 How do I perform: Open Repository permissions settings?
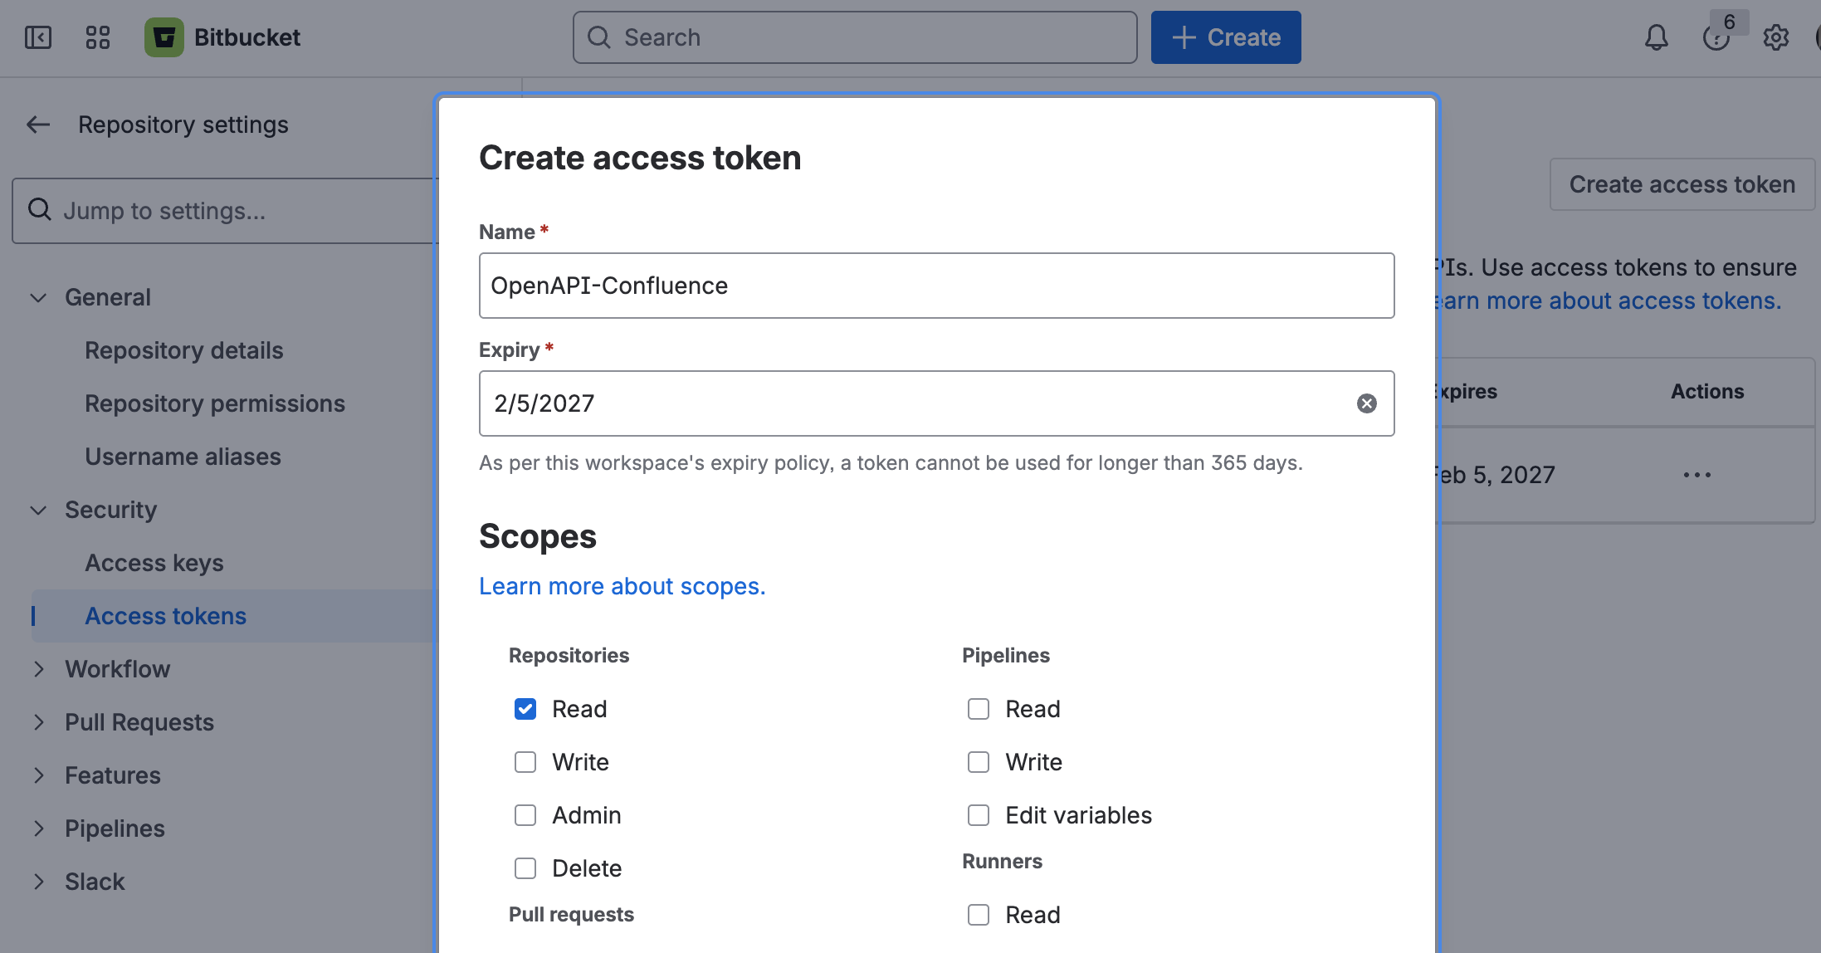click(x=214, y=403)
